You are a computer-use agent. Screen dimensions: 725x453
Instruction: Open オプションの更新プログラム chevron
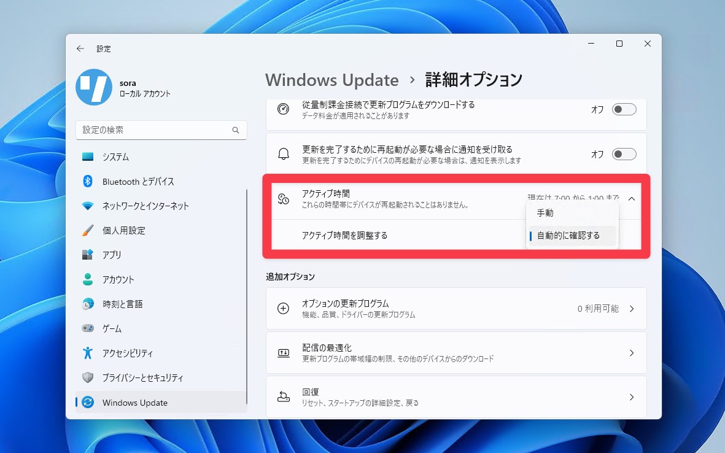[x=632, y=308]
